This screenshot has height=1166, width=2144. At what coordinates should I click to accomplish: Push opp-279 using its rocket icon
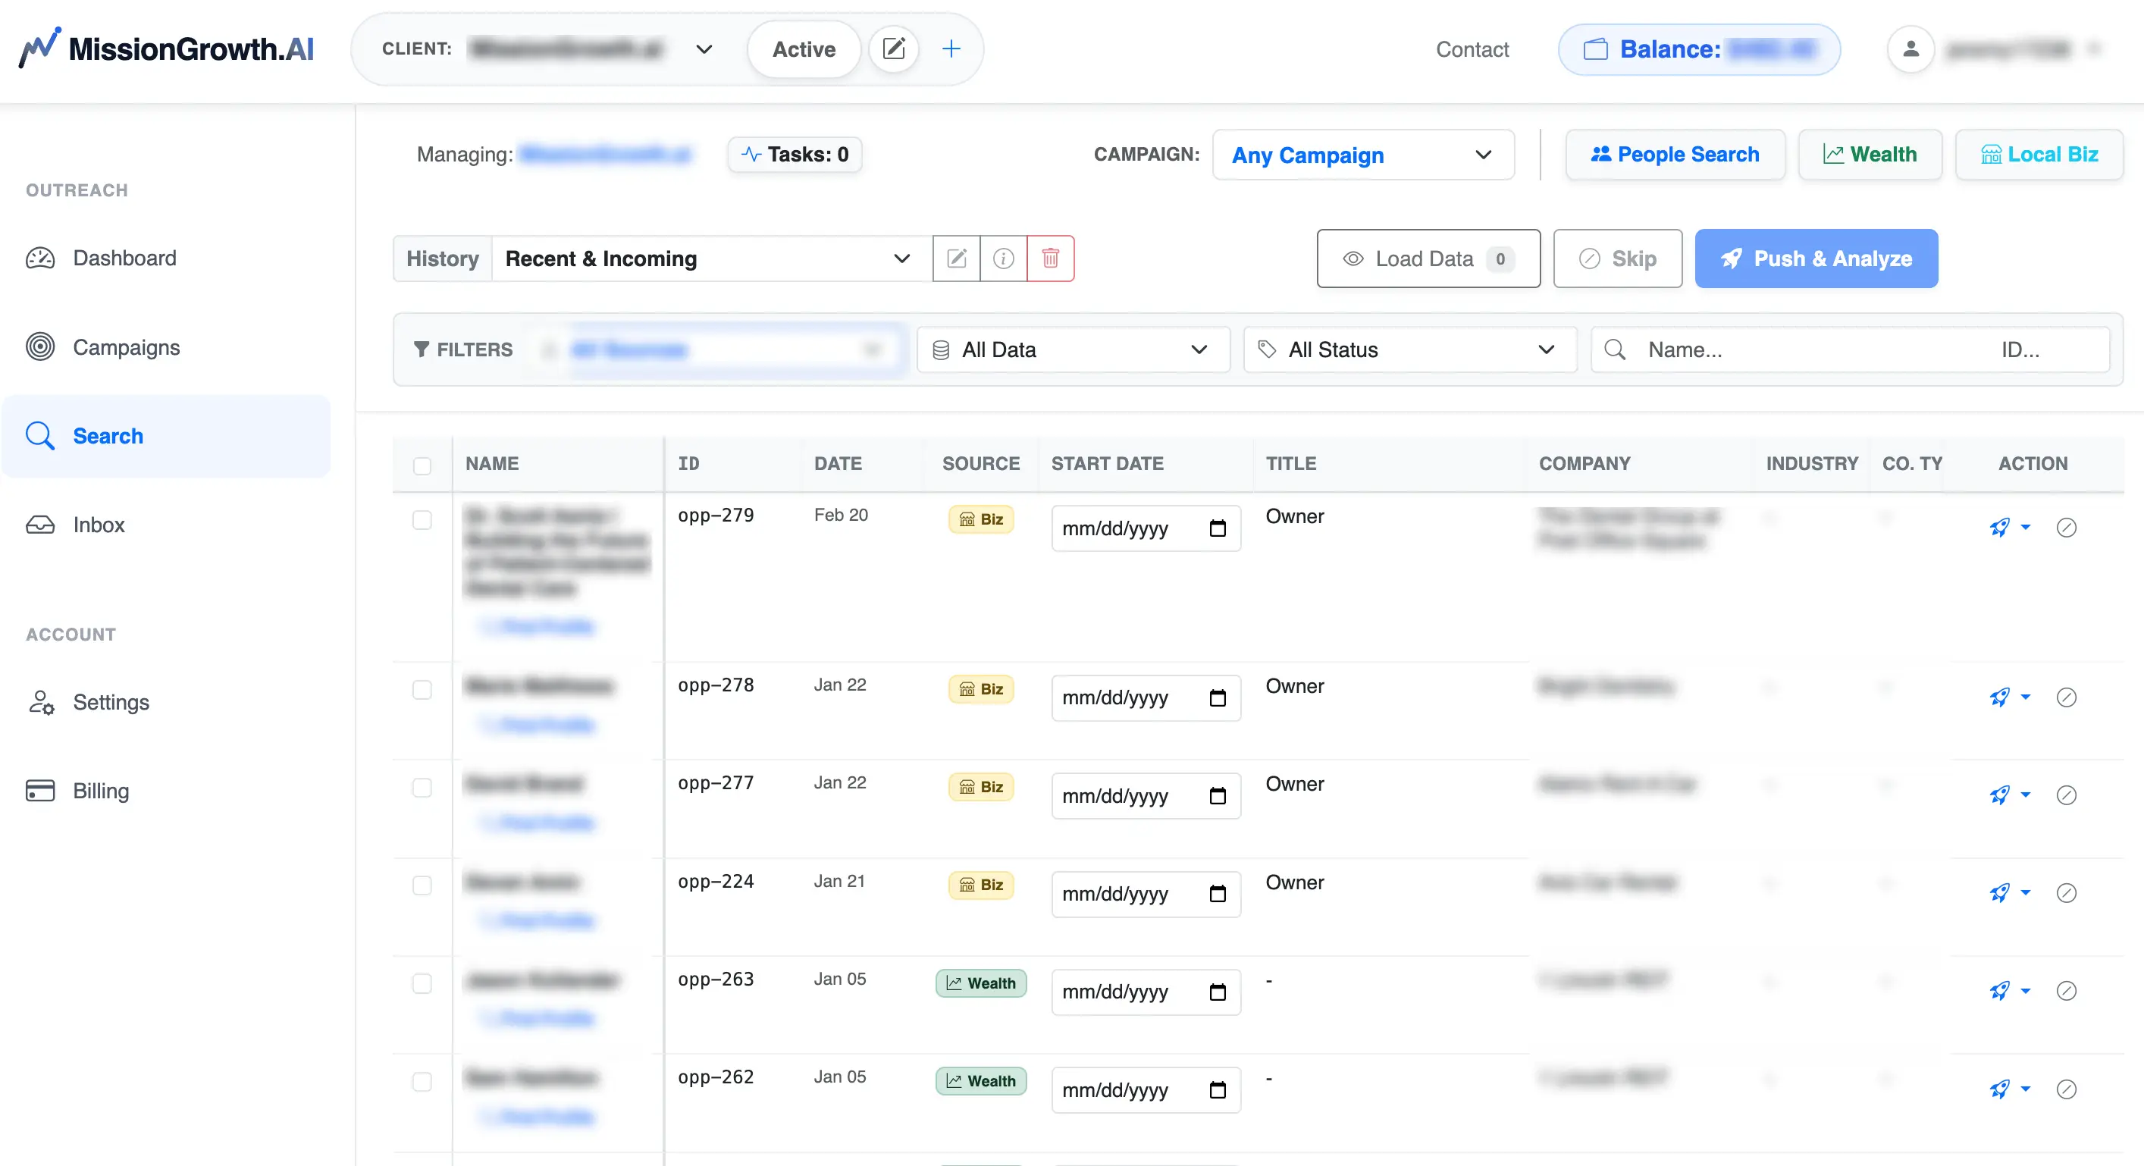click(x=2001, y=528)
